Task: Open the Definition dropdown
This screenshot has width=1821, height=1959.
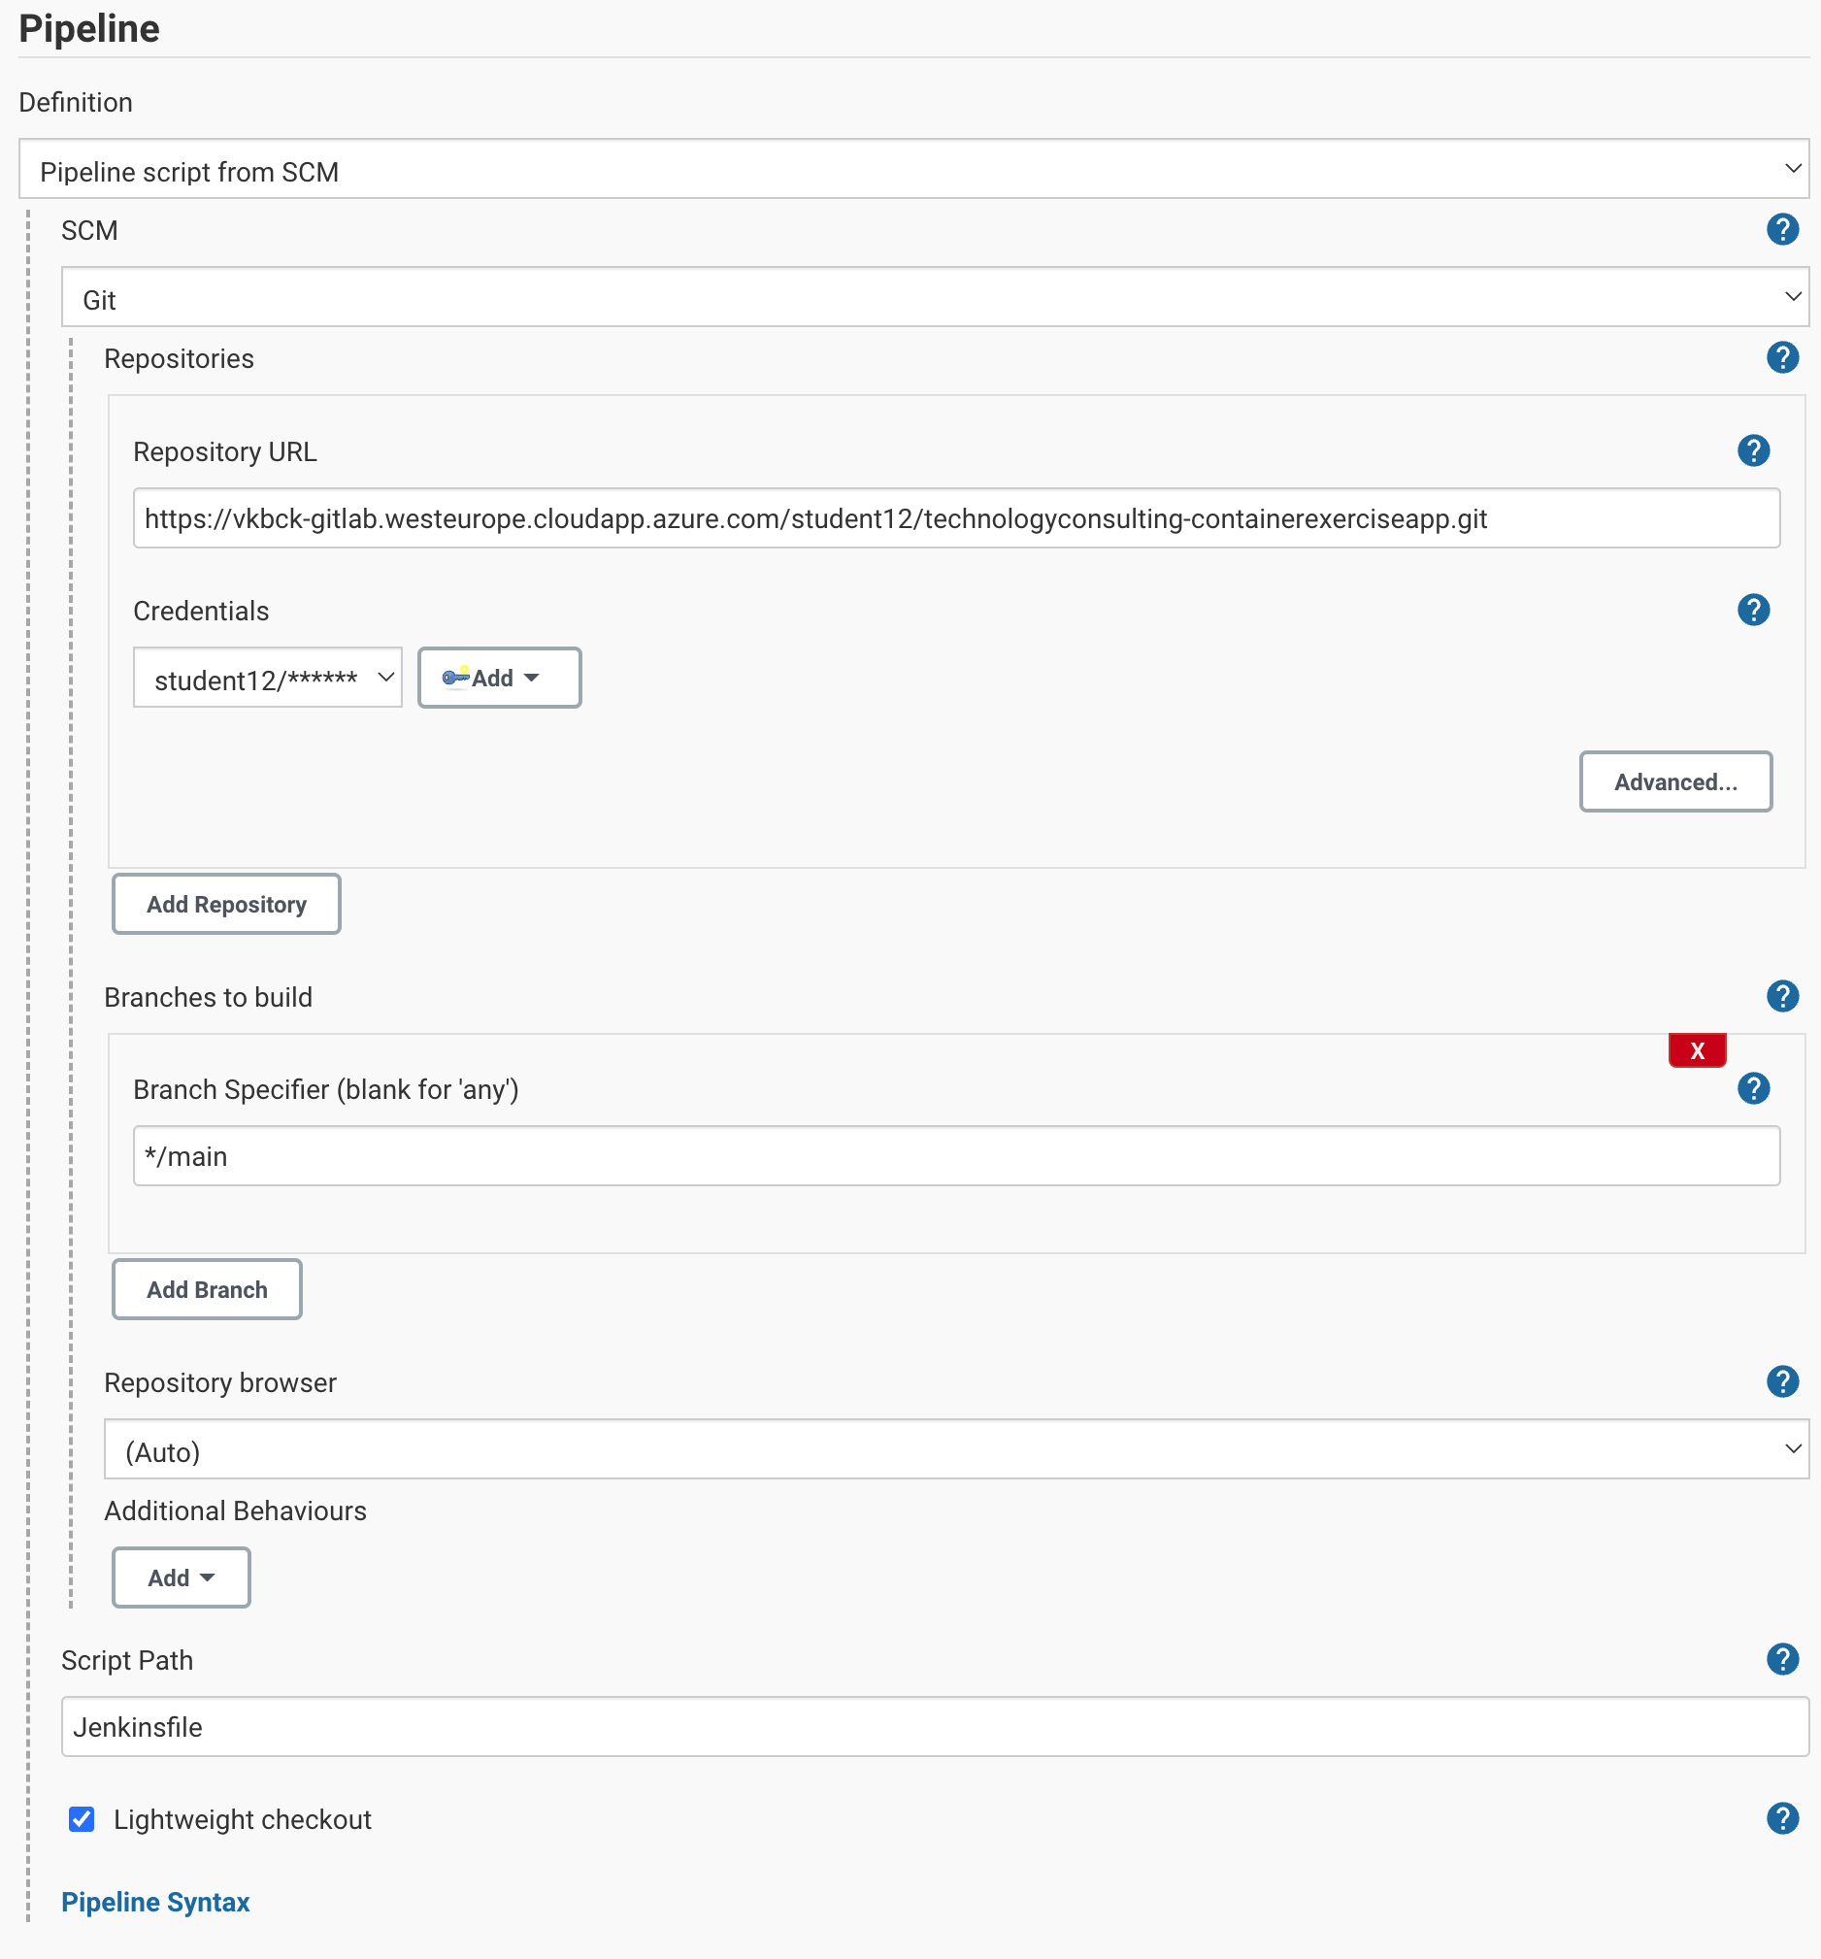Action: pos(912,170)
